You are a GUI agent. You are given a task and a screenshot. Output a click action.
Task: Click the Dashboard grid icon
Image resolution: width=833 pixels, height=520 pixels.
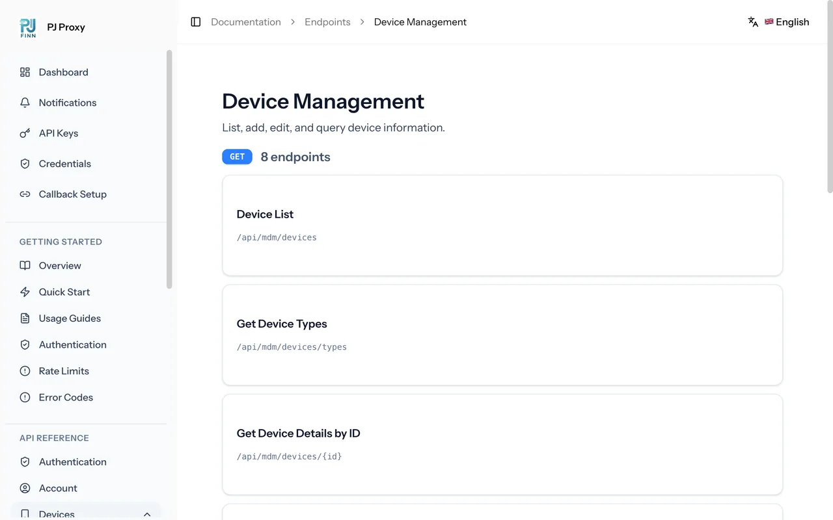[x=25, y=72]
